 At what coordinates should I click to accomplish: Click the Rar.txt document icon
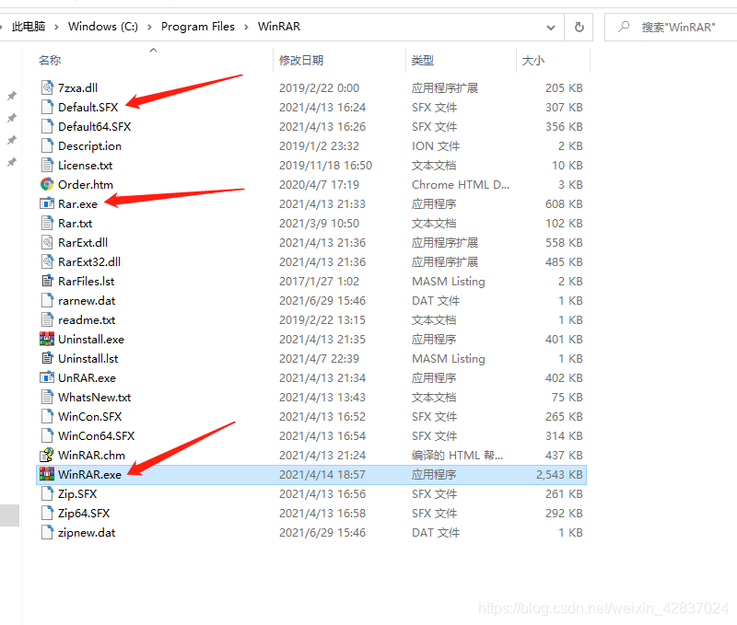coord(47,223)
